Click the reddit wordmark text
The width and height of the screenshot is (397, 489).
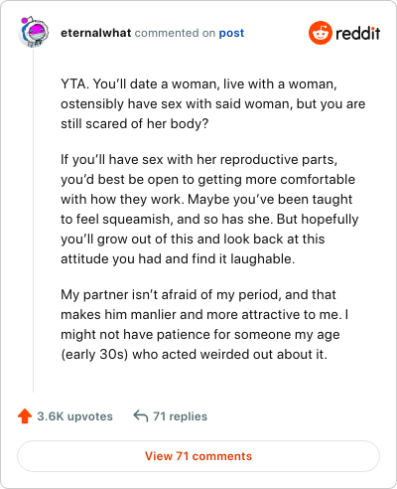[x=358, y=33]
